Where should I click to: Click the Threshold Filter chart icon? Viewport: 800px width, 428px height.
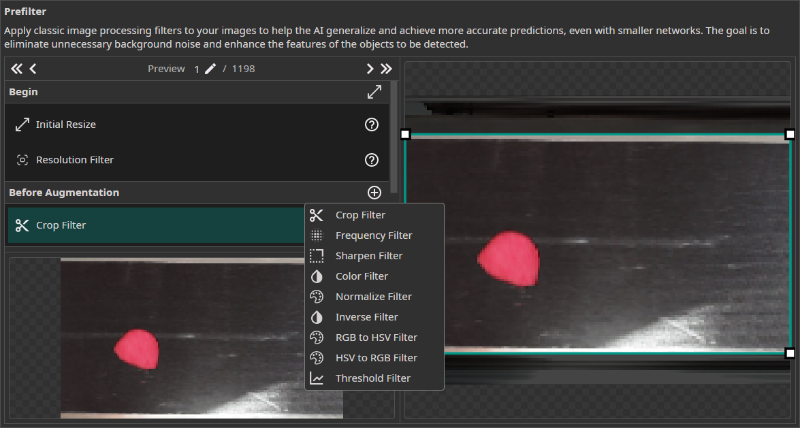point(317,378)
